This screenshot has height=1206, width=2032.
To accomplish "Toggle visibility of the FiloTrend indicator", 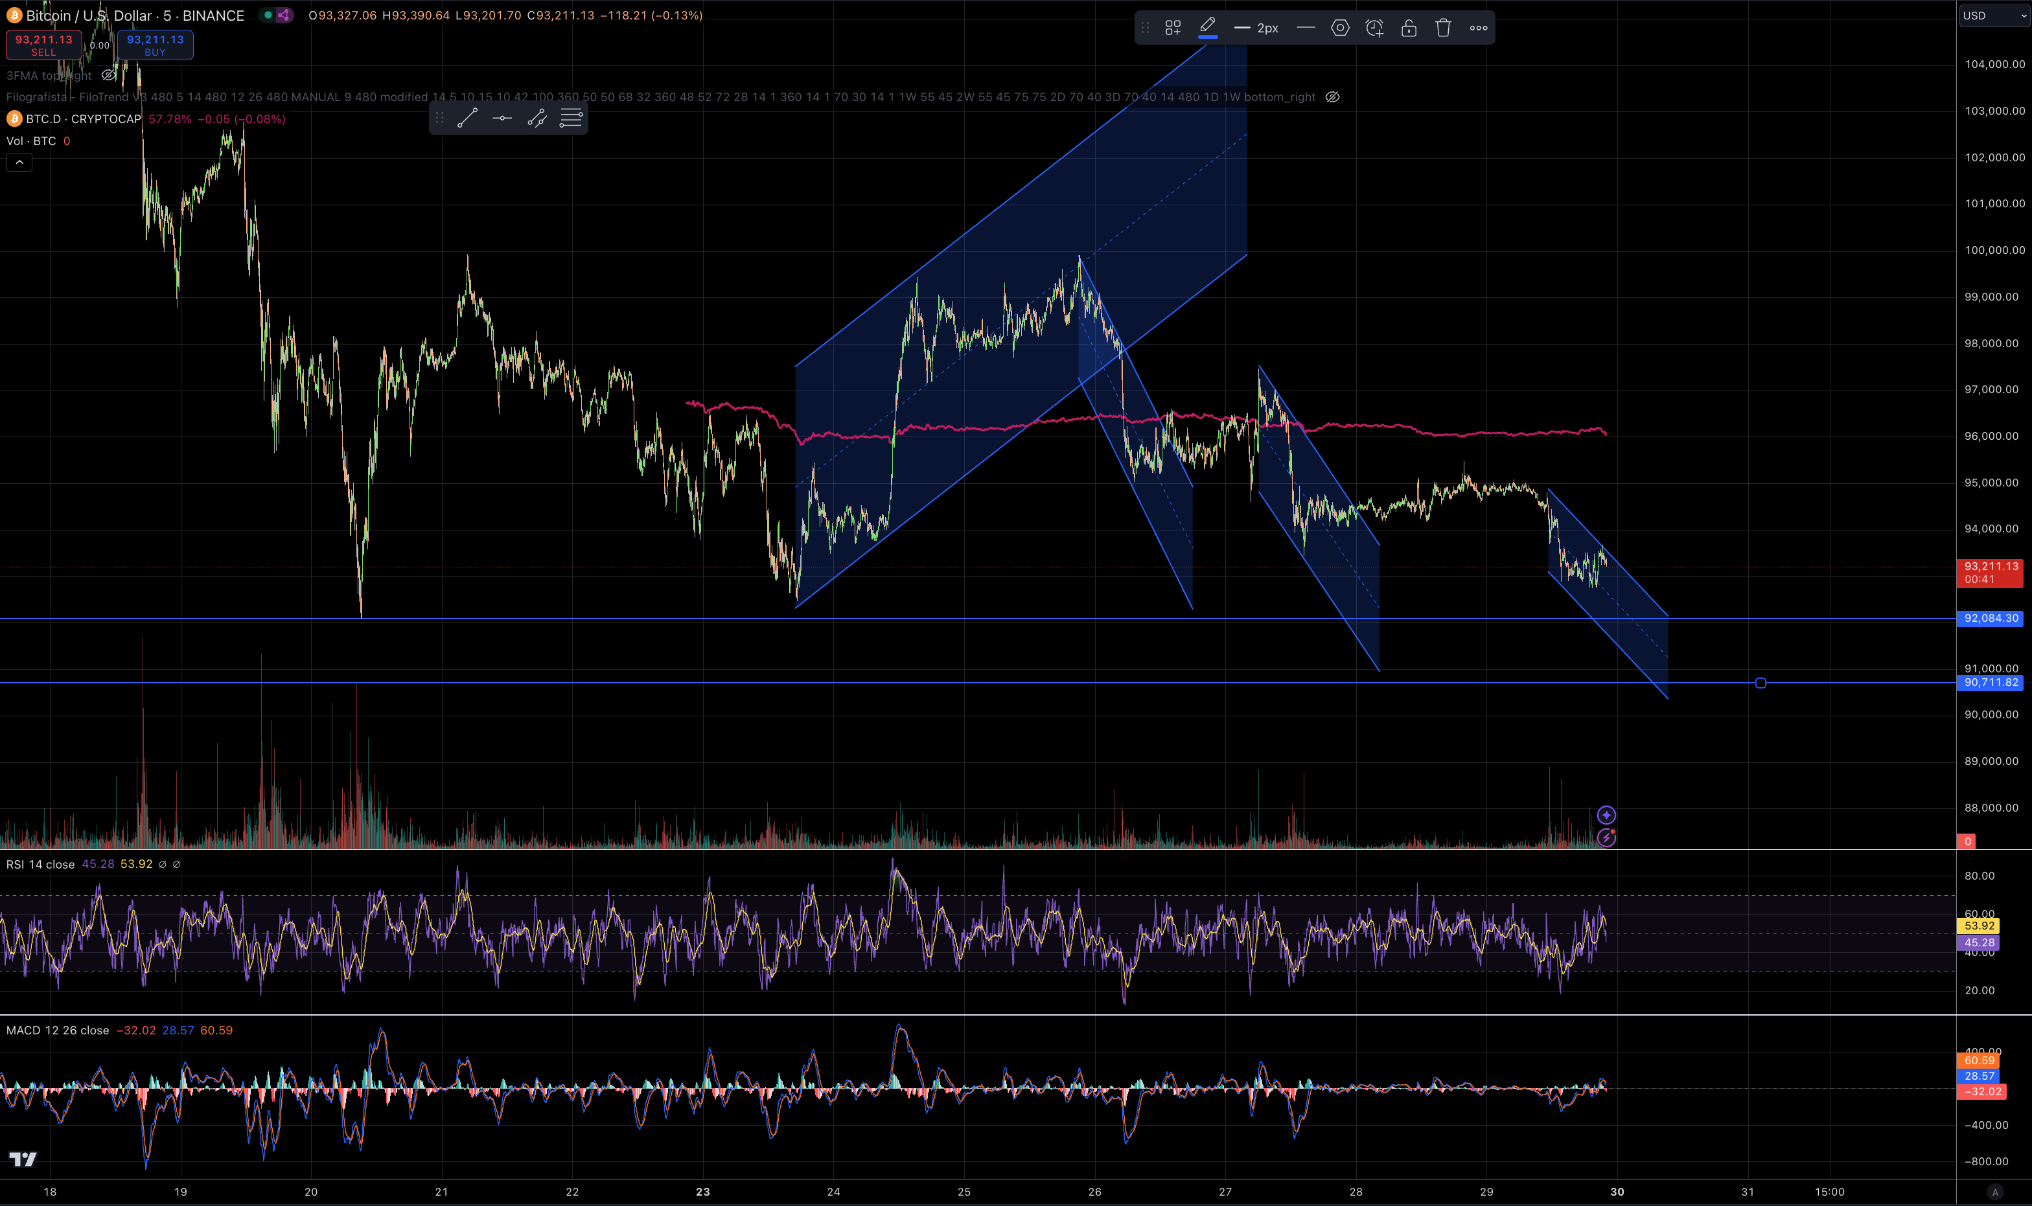I will pos(1332,97).
